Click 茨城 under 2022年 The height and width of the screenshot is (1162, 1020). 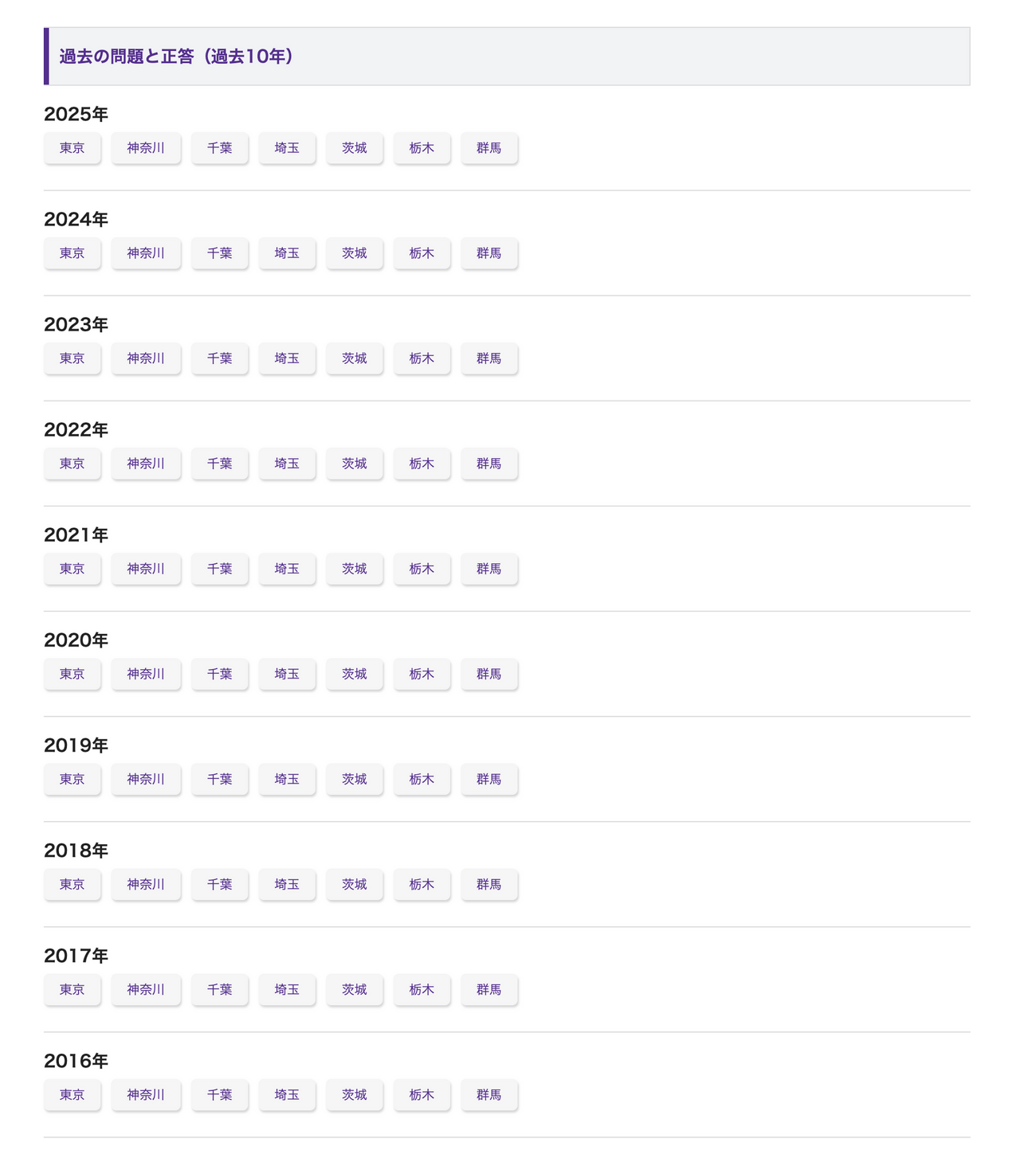click(x=355, y=464)
